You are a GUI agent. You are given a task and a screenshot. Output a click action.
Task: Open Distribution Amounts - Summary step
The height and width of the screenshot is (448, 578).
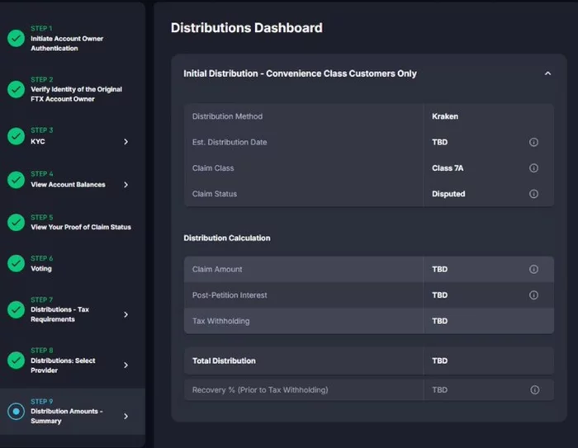click(67, 416)
